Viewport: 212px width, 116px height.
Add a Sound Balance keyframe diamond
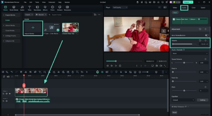point(205,59)
